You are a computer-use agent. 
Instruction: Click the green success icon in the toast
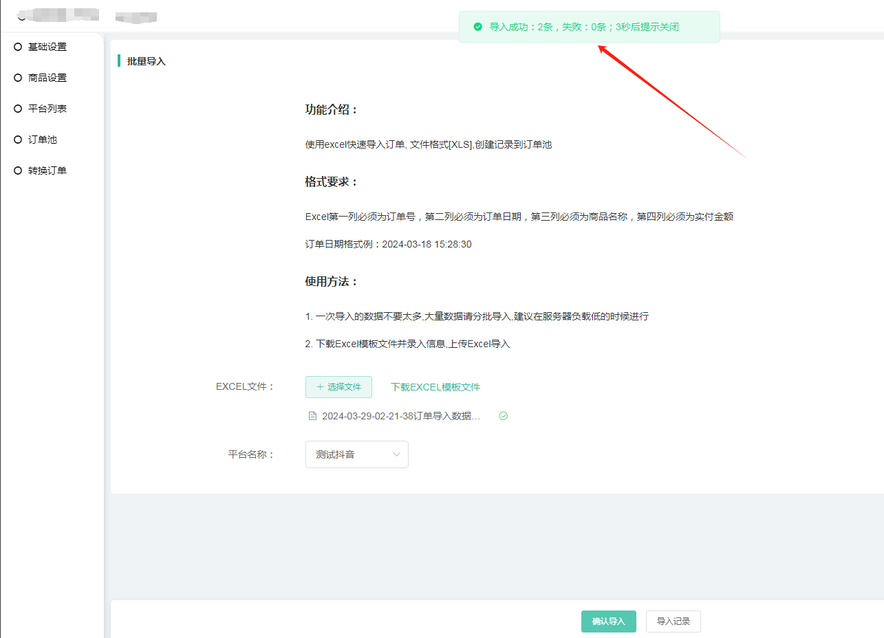point(477,27)
